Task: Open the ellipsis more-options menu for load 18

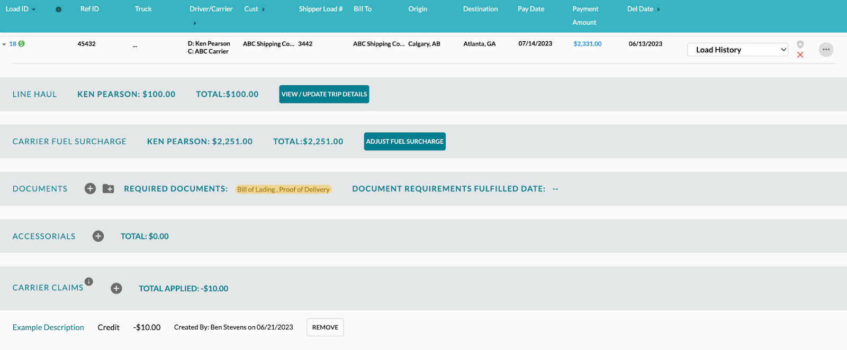Action: pyautogui.click(x=826, y=50)
